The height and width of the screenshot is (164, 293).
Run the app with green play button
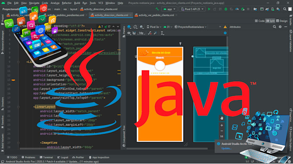(x=209, y=9)
